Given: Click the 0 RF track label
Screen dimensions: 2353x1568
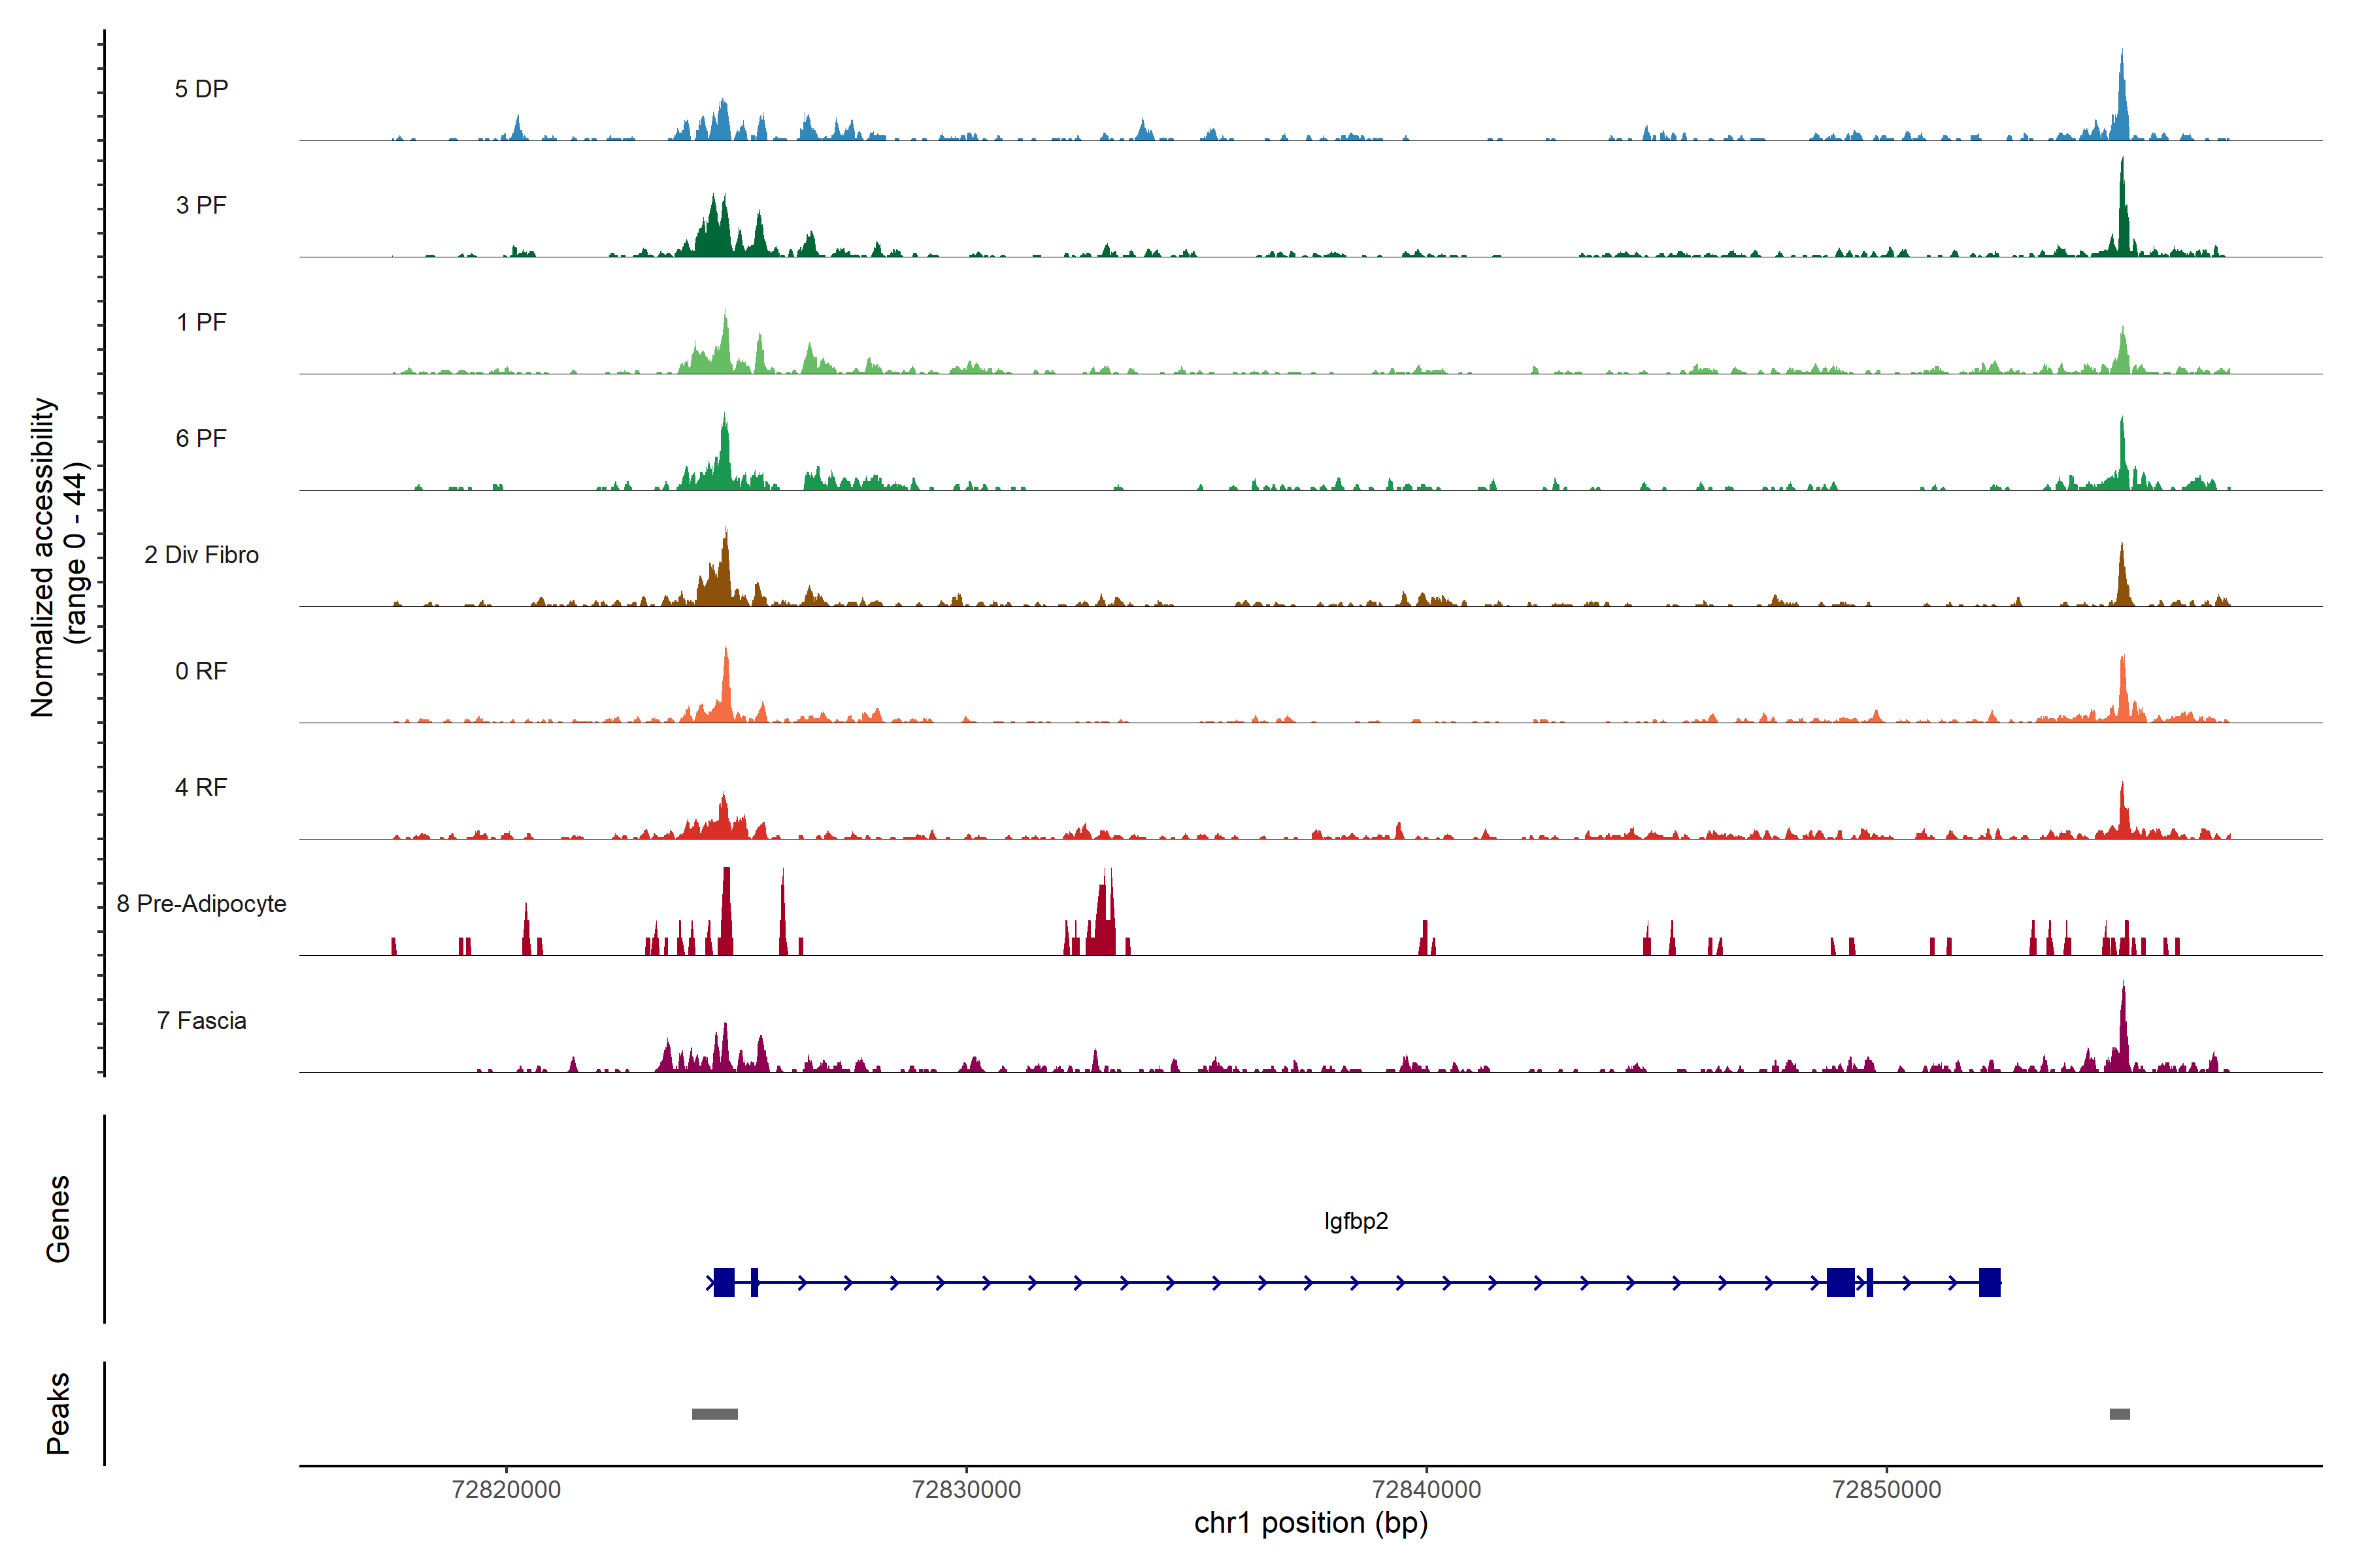Looking at the screenshot, I should tap(201, 671).
